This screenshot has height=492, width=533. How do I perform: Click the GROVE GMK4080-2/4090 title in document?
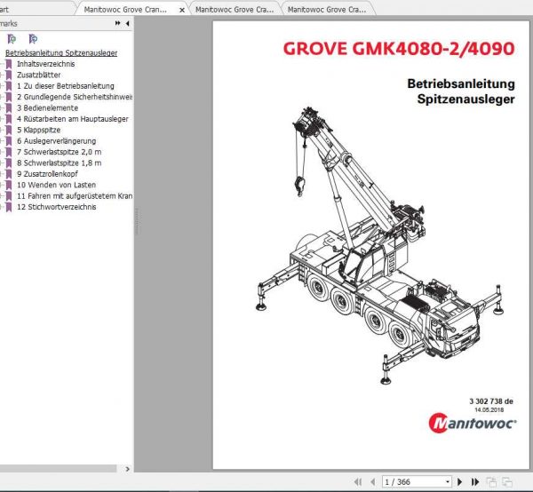[399, 48]
